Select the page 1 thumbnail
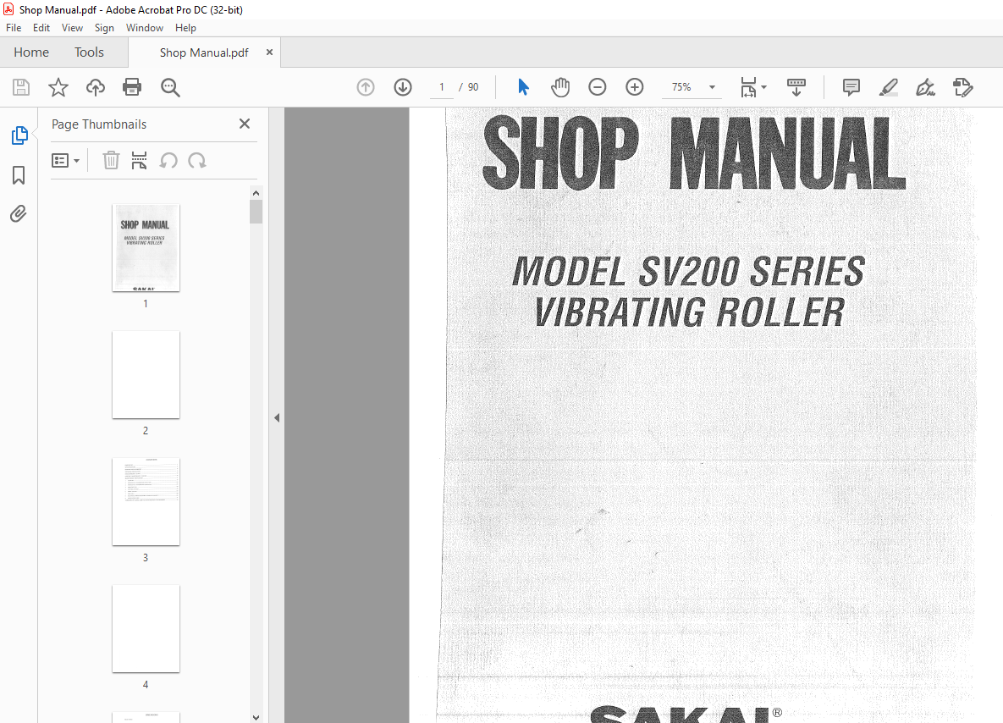Screen dimensions: 1003x723 click(x=146, y=247)
